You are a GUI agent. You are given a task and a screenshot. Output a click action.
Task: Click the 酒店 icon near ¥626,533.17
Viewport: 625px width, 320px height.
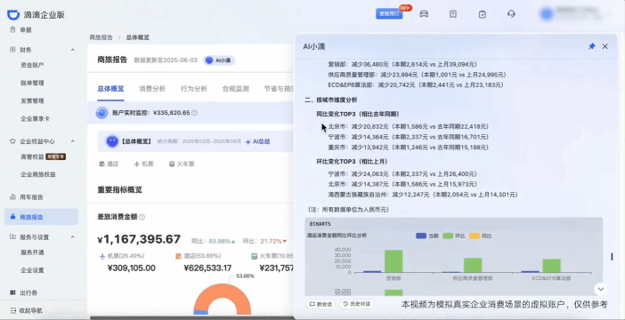click(x=179, y=256)
